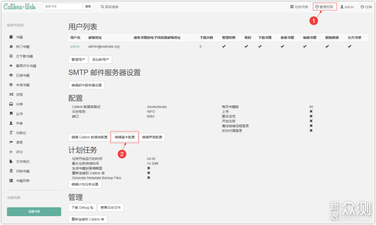Viewport: 376px width, 225px height.
Task: Click the 邮箱地址 column header
Action: (95, 38)
